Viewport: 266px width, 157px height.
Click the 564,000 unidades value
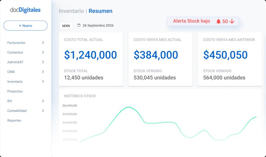point(224,78)
